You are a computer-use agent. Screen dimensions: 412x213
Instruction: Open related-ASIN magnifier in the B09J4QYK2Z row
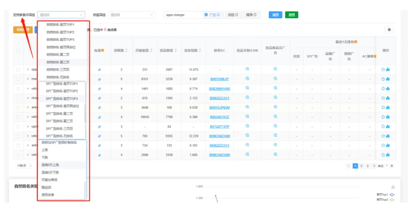247,116
